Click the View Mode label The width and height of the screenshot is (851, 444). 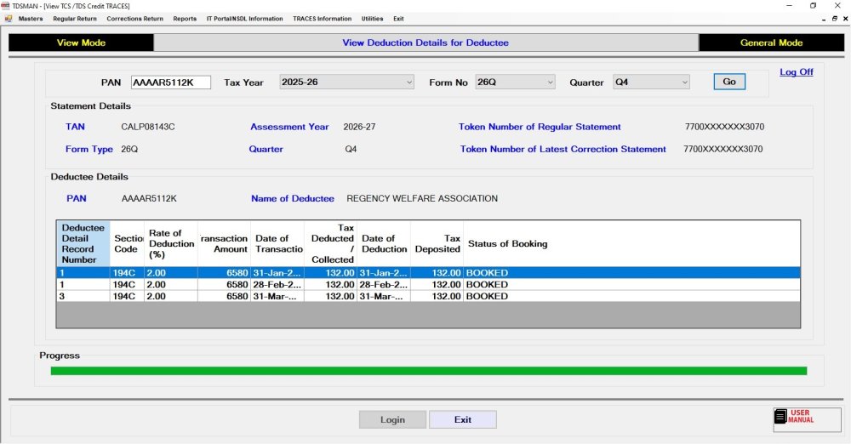(x=81, y=43)
